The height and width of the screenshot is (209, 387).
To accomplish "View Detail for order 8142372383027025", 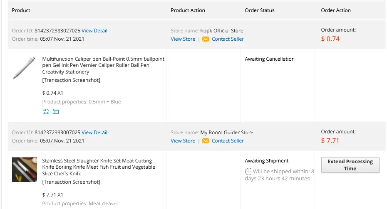I will 94,31.
